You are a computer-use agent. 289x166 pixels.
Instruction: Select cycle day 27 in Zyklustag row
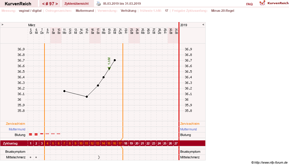[176, 143]
